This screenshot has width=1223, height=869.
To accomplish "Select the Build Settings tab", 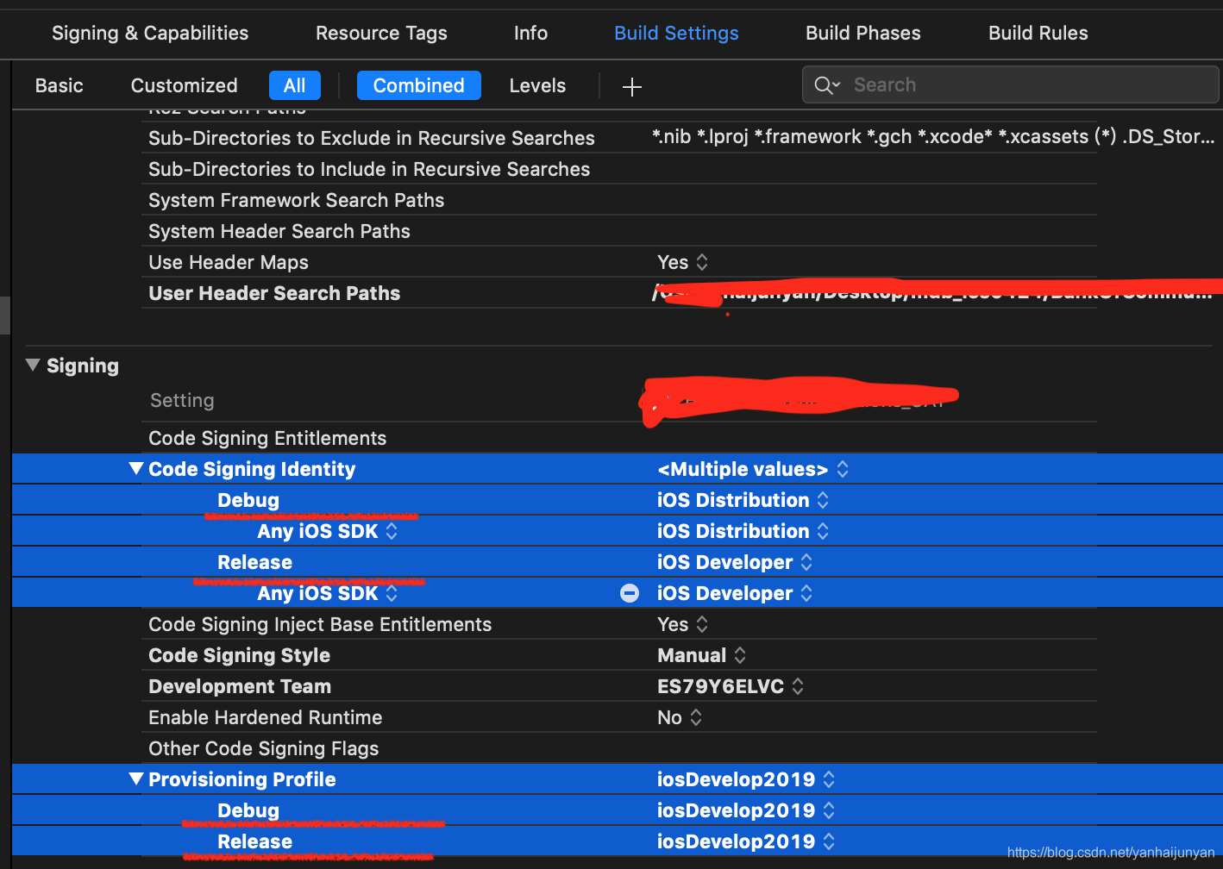I will pyautogui.click(x=676, y=33).
